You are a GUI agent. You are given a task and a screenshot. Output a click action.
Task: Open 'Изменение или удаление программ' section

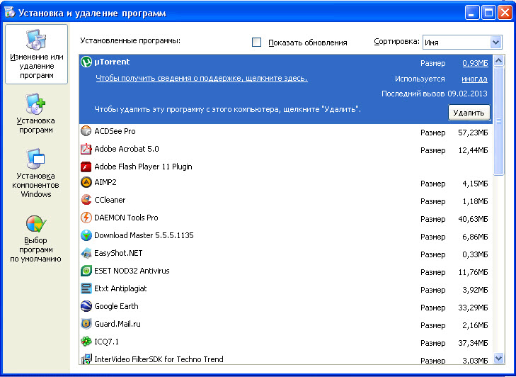tap(37, 55)
